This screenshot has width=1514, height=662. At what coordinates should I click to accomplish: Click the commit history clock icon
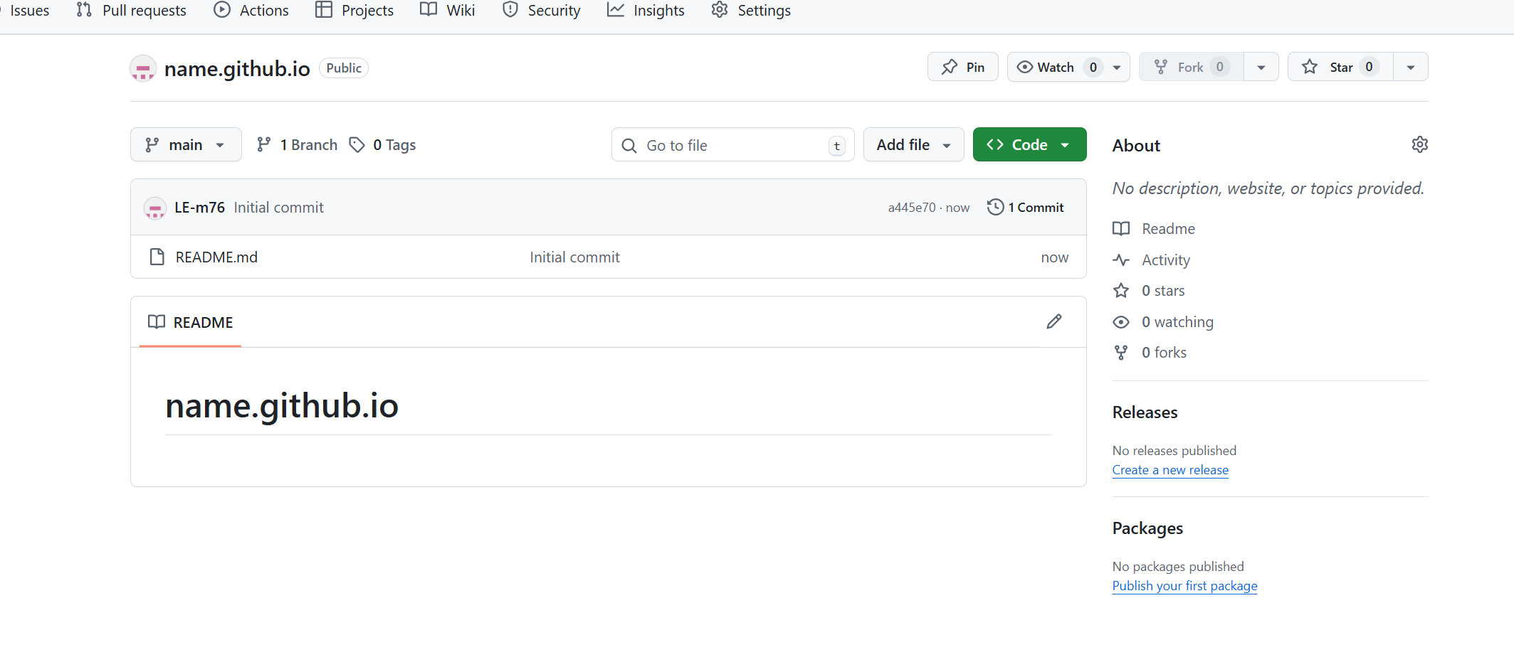click(994, 207)
